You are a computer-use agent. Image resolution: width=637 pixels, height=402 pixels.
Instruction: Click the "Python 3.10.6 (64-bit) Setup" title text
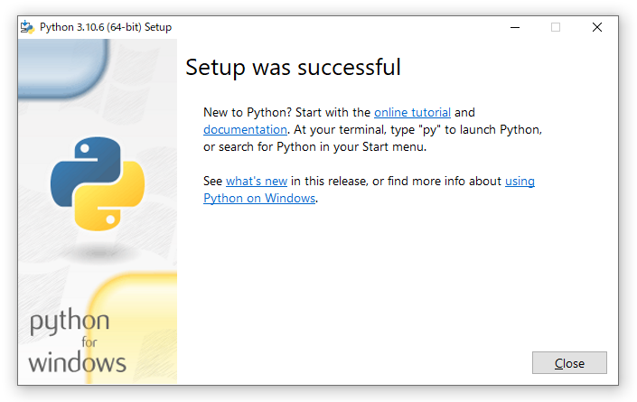(106, 27)
